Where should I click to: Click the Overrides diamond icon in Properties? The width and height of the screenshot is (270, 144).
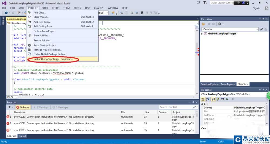click(227, 99)
